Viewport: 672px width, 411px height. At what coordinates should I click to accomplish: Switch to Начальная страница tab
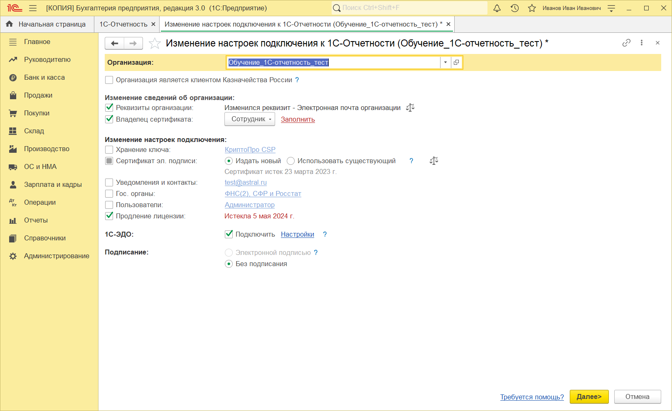pos(47,24)
